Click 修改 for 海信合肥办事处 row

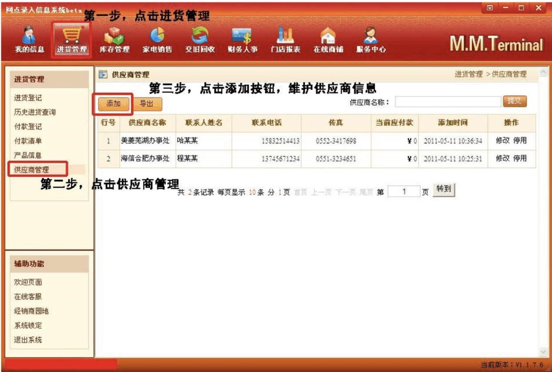click(503, 159)
